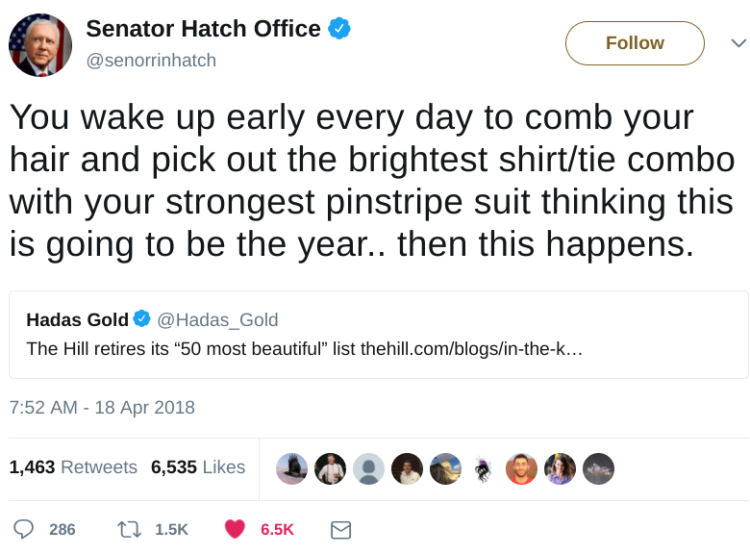Click the envelope direct message icon

(341, 530)
